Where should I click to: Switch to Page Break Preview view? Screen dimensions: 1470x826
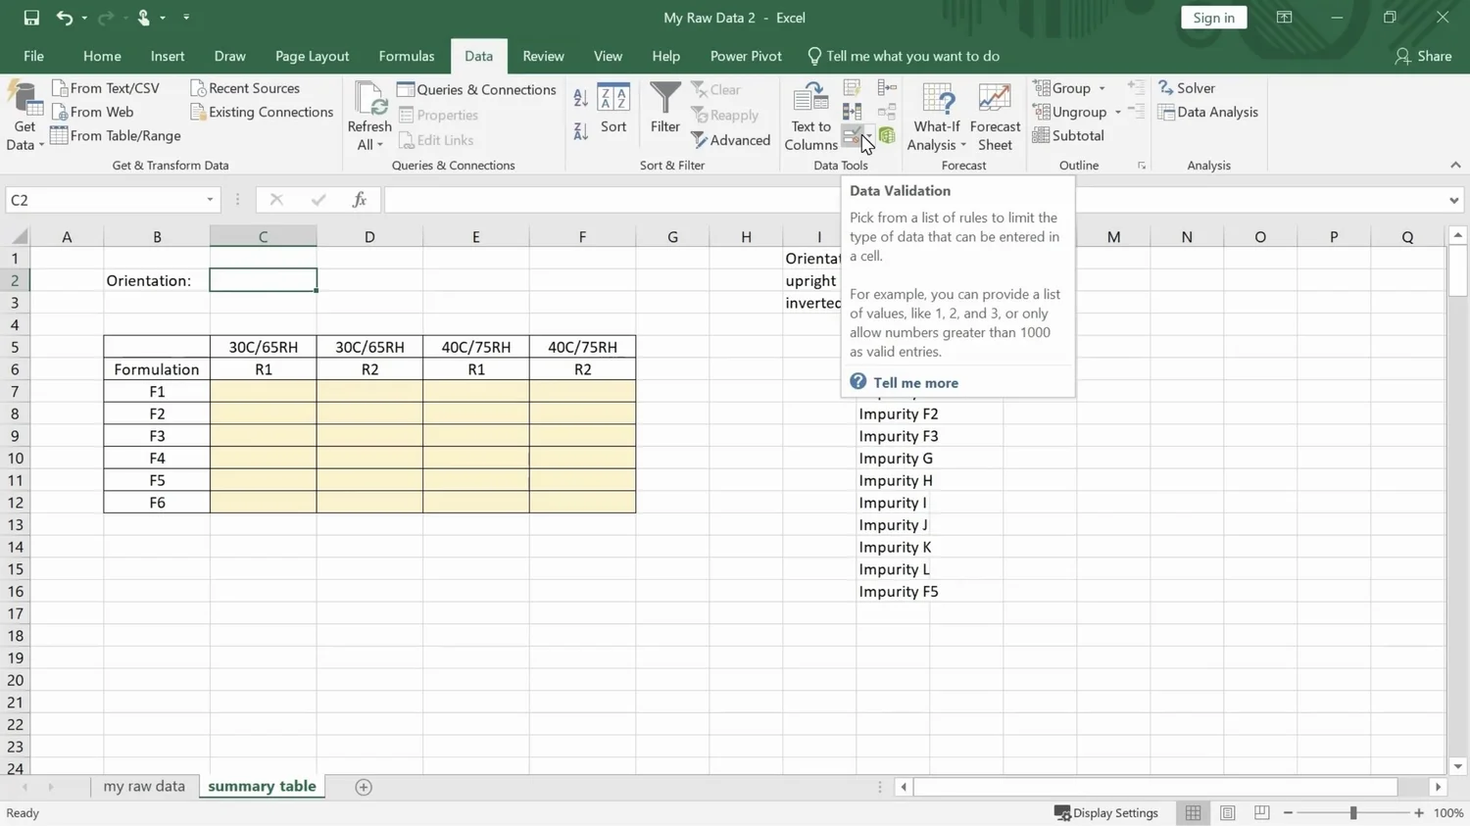click(1261, 812)
